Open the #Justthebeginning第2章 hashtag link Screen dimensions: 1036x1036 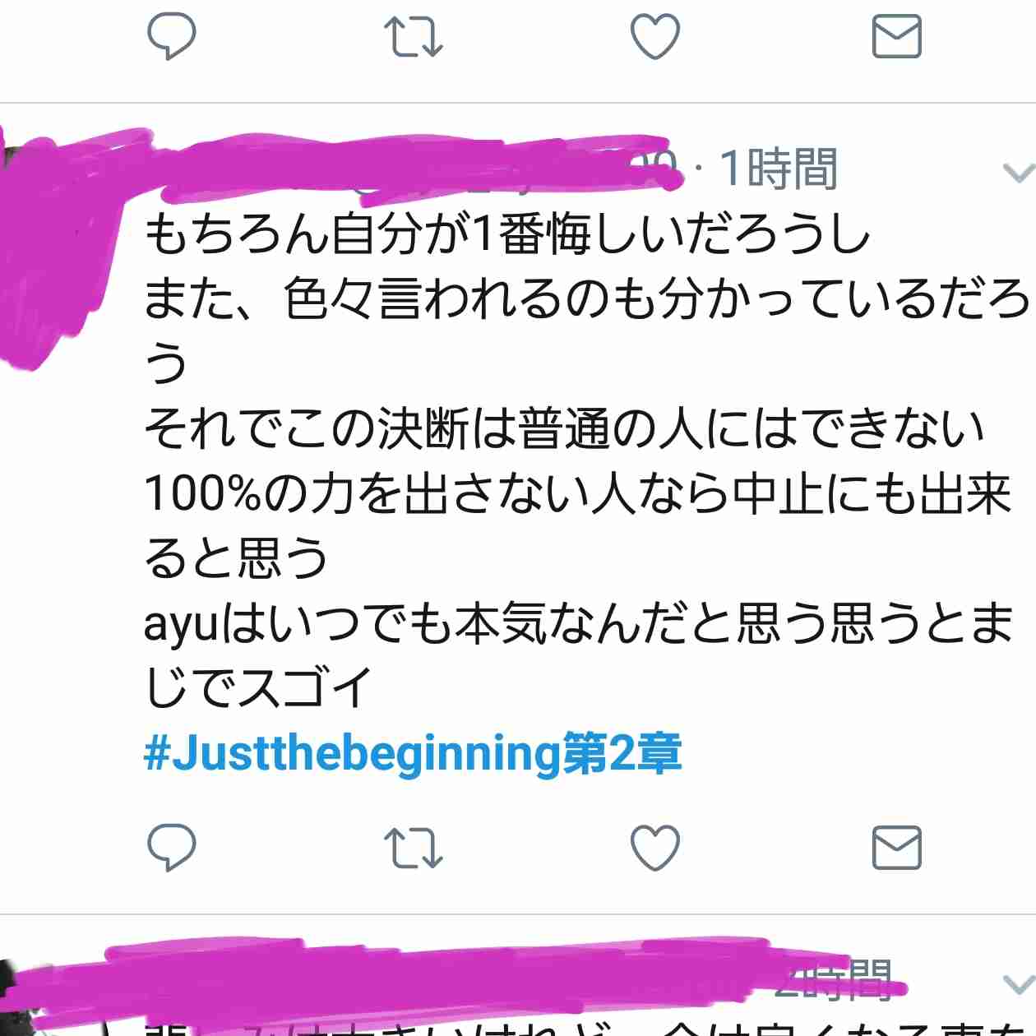point(413,752)
